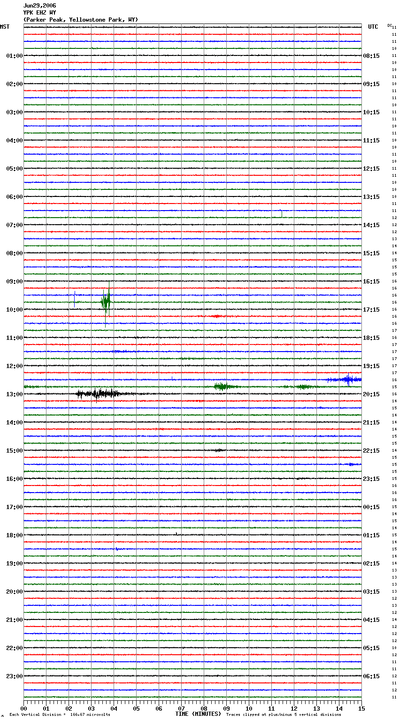Select the 08:00 MST time label
This screenshot has height=721, width=399.
pos(14,253)
